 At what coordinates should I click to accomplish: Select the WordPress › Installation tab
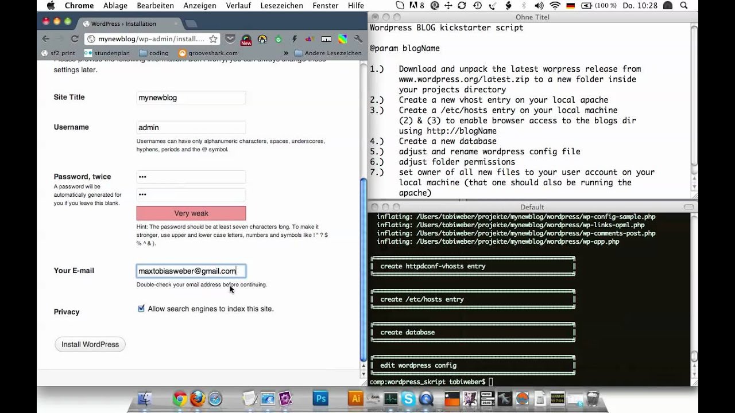point(129,24)
